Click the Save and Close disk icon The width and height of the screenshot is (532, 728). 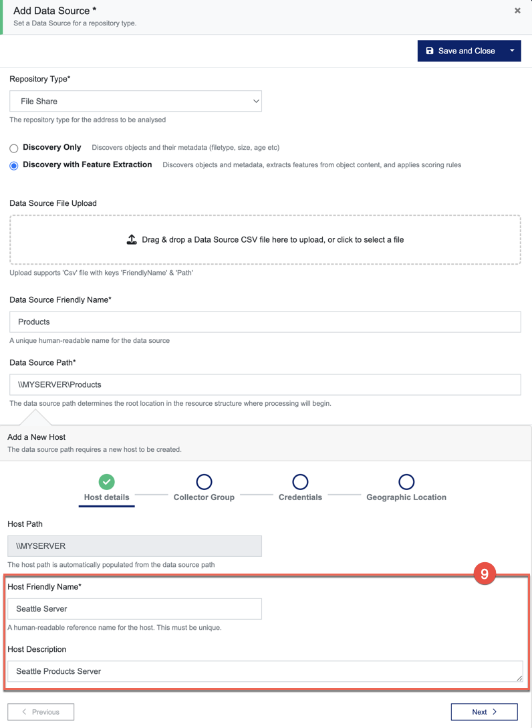430,51
